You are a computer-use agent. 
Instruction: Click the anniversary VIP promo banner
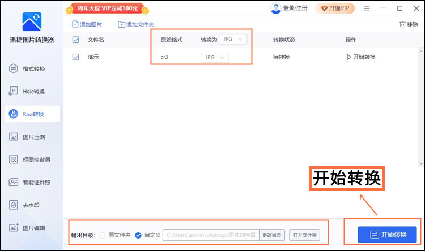pyautogui.click(x=107, y=8)
